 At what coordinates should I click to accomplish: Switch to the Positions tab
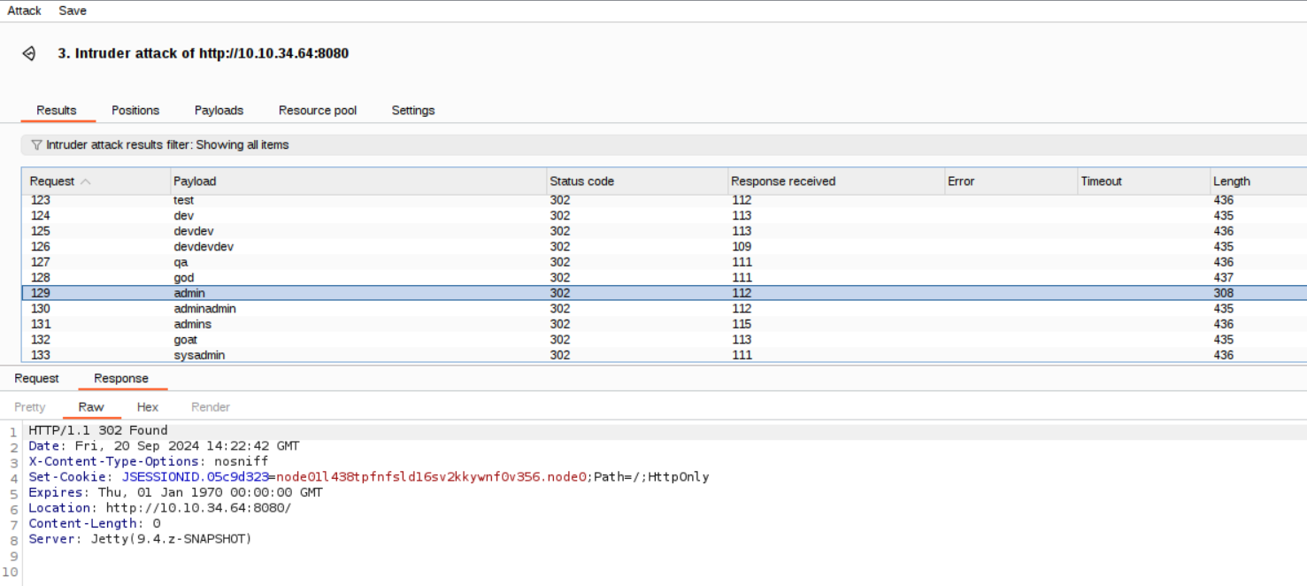click(135, 111)
